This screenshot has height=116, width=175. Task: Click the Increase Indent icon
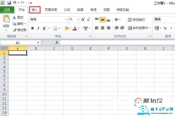click(122, 28)
